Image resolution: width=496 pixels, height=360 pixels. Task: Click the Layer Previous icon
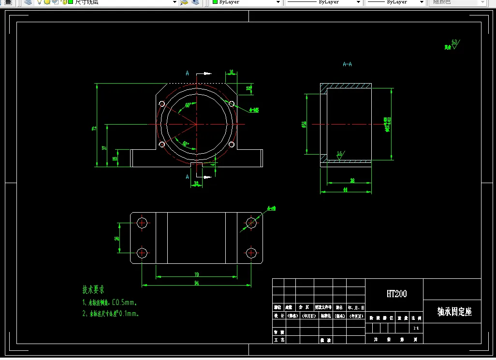195,2
